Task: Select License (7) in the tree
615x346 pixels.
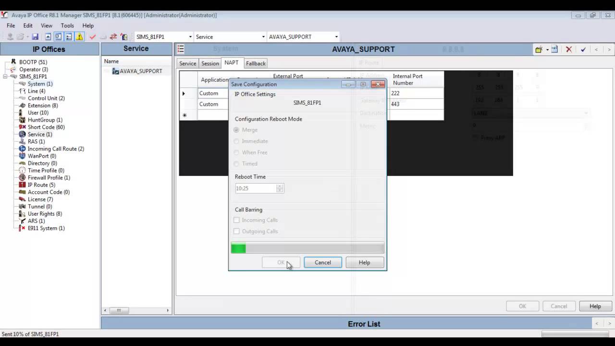Action: (x=40, y=199)
